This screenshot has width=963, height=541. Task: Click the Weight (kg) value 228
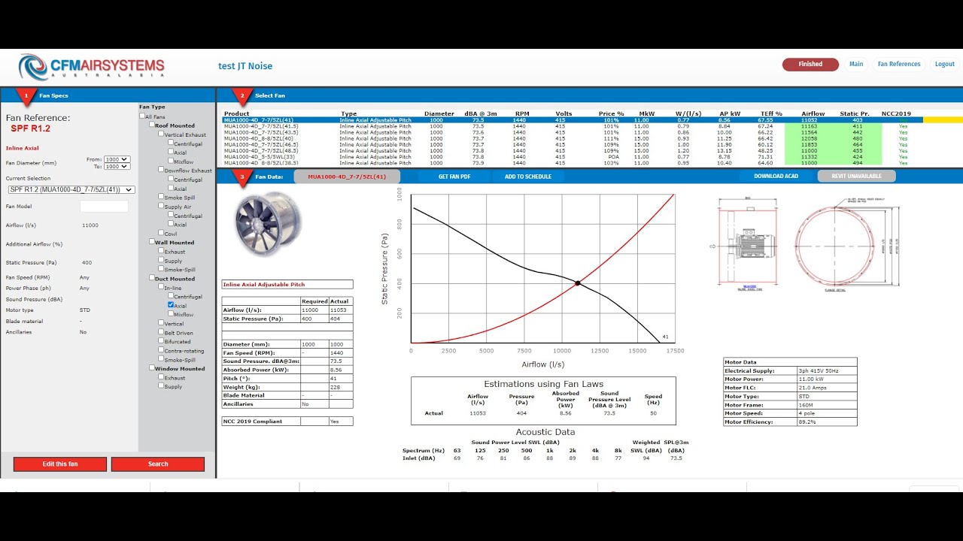coord(341,387)
